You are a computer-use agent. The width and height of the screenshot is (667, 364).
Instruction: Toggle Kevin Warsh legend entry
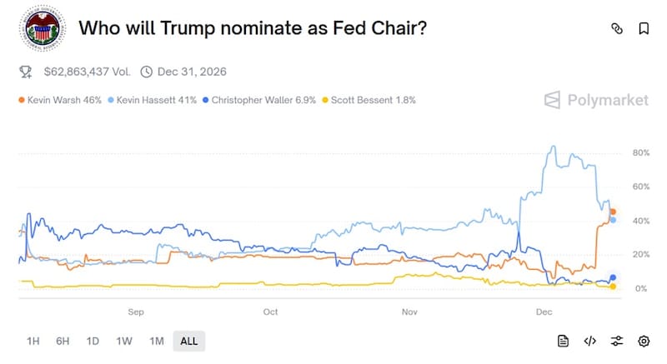click(60, 100)
